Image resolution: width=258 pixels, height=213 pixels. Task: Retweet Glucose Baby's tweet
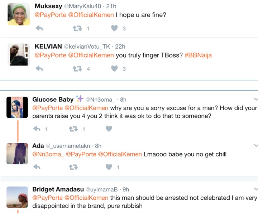73,129
